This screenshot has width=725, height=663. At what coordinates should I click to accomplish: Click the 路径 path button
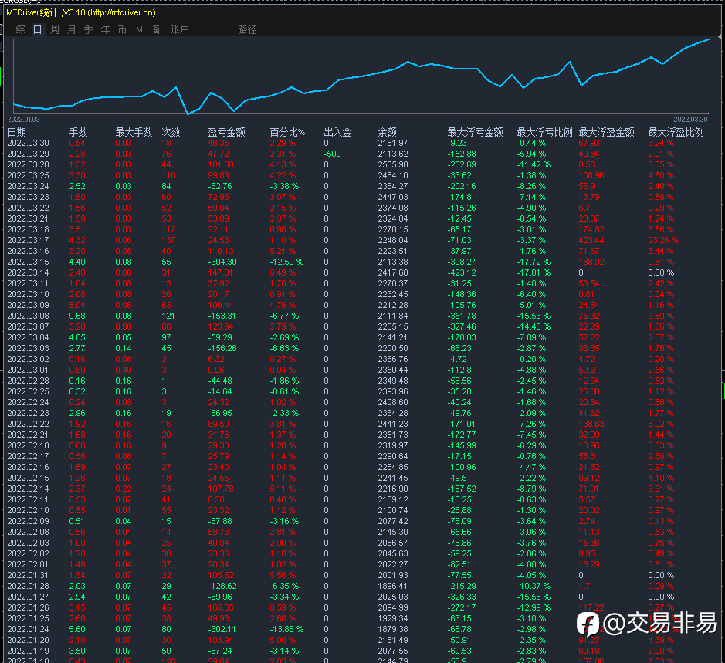(247, 29)
